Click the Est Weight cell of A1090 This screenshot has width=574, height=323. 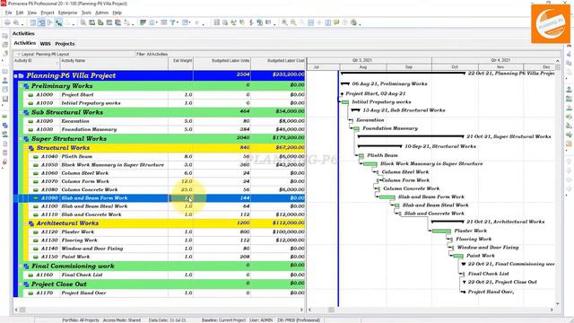coord(181,198)
